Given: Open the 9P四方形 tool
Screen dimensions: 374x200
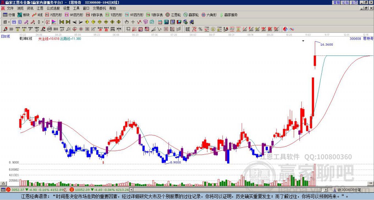Looking at the screenshot, I should [74, 15].
